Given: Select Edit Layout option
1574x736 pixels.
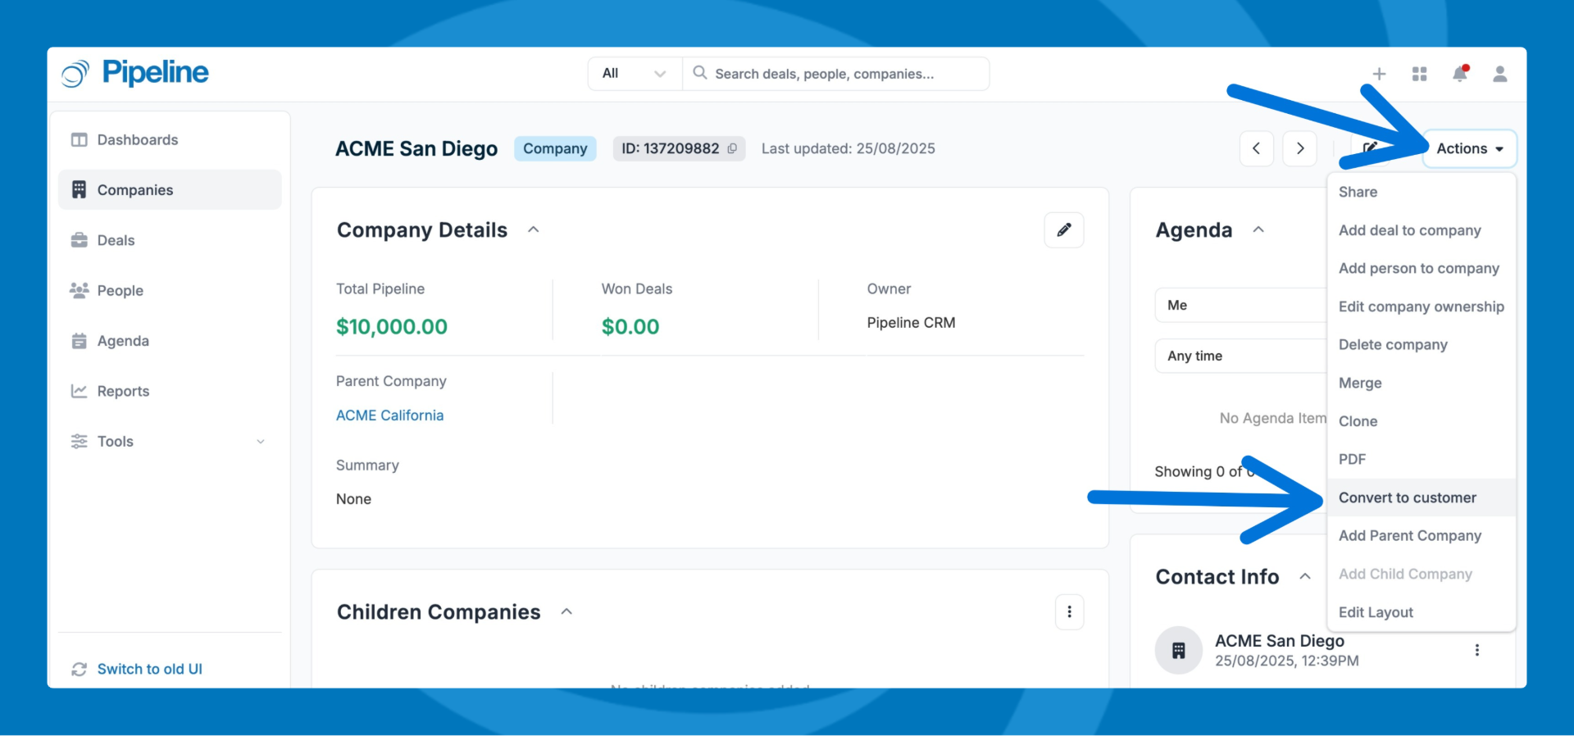Looking at the screenshot, I should click(1422, 612).
